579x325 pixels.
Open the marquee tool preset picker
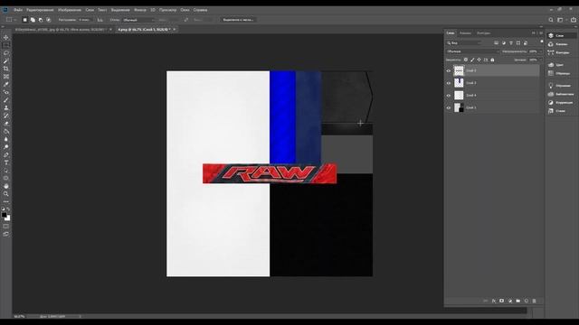coord(10,20)
